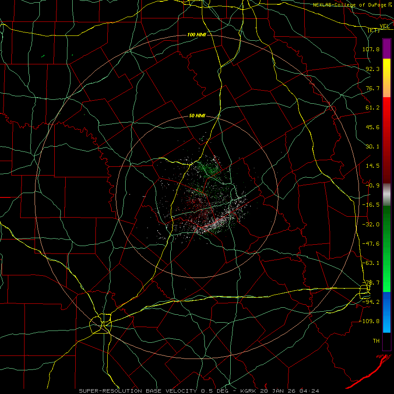Click the VEL product label

pyautogui.click(x=384, y=26)
